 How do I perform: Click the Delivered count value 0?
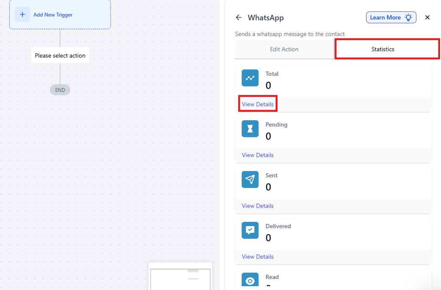click(x=268, y=238)
